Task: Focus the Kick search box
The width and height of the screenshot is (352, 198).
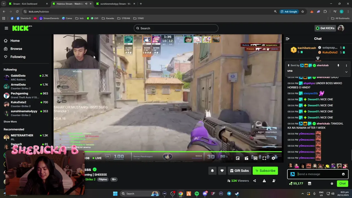Action: [176, 28]
